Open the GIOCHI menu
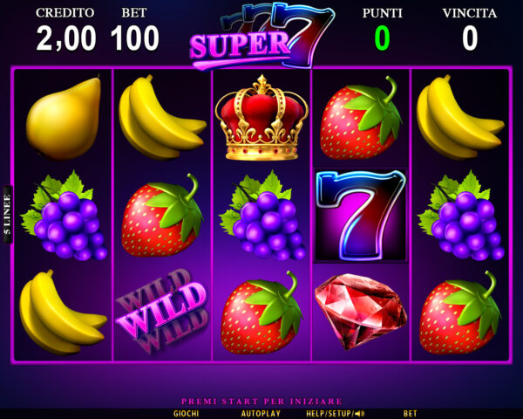The image size is (523, 419). [x=187, y=414]
